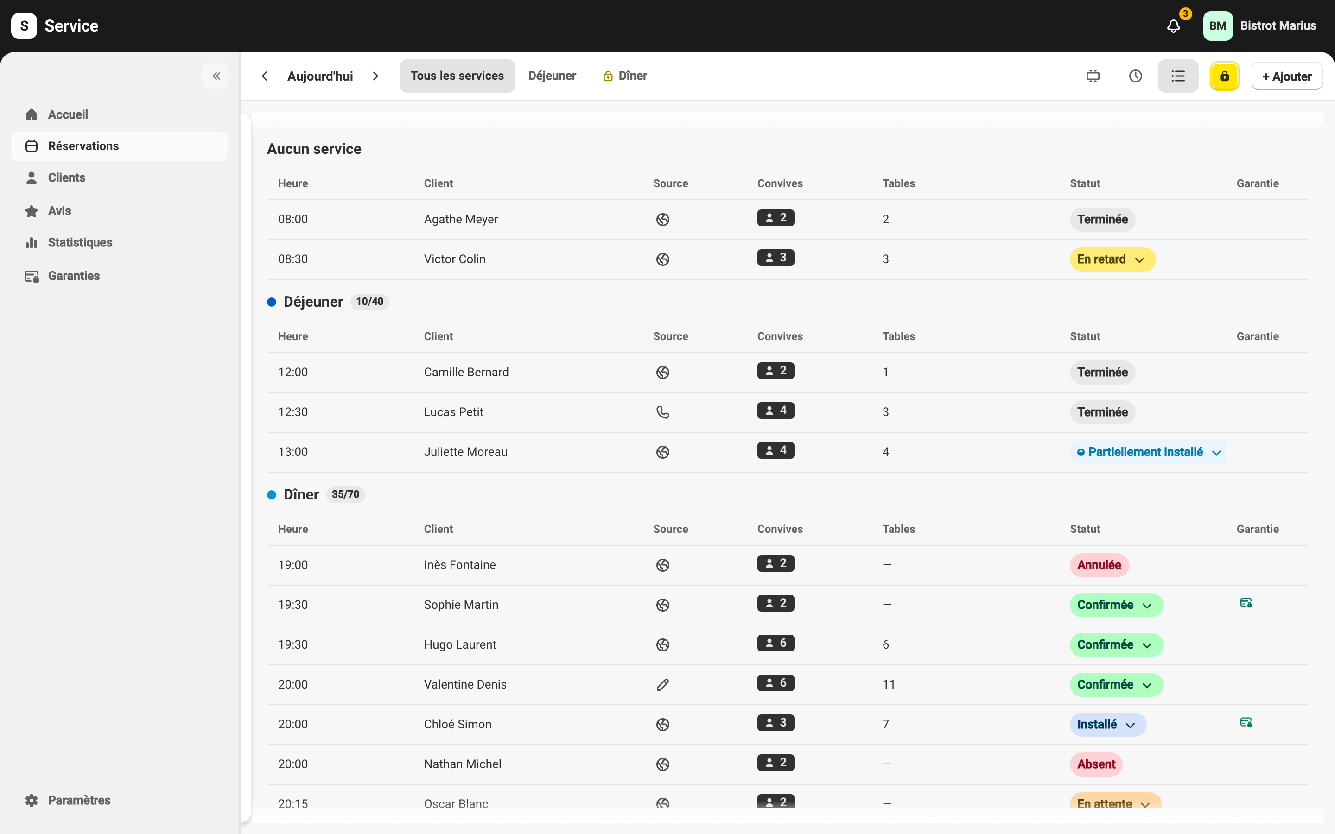Click the phone source icon for Lucas Petit
The height and width of the screenshot is (834, 1335).
tap(662, 412)
